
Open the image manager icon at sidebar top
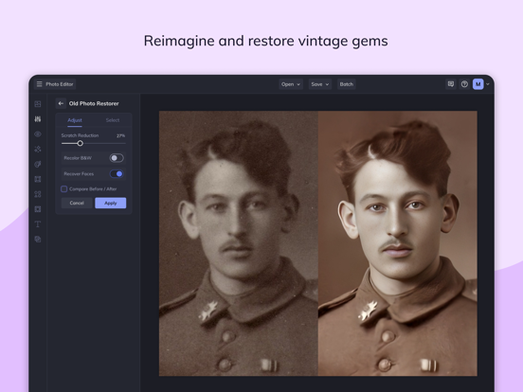38,104
